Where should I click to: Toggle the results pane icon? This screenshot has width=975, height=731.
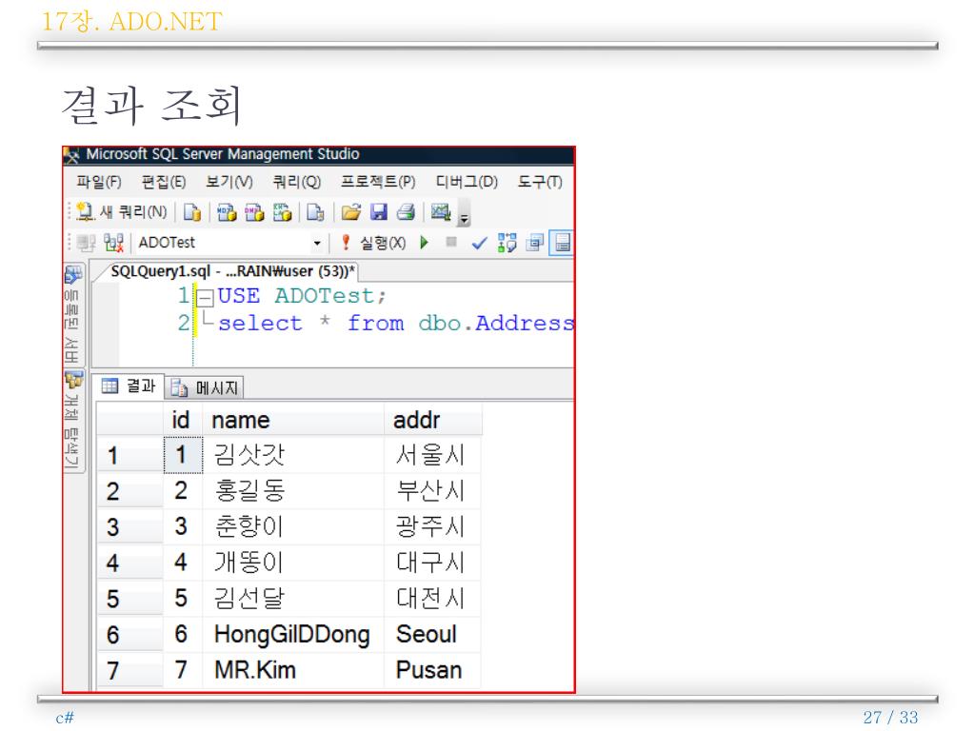562,243
